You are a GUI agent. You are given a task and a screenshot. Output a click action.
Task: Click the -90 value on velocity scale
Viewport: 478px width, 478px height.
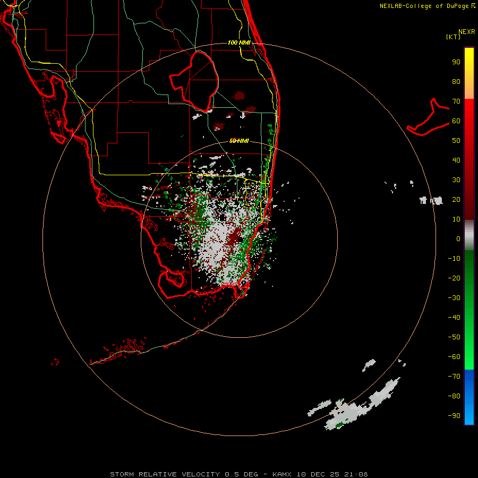(x=454, y=415)
